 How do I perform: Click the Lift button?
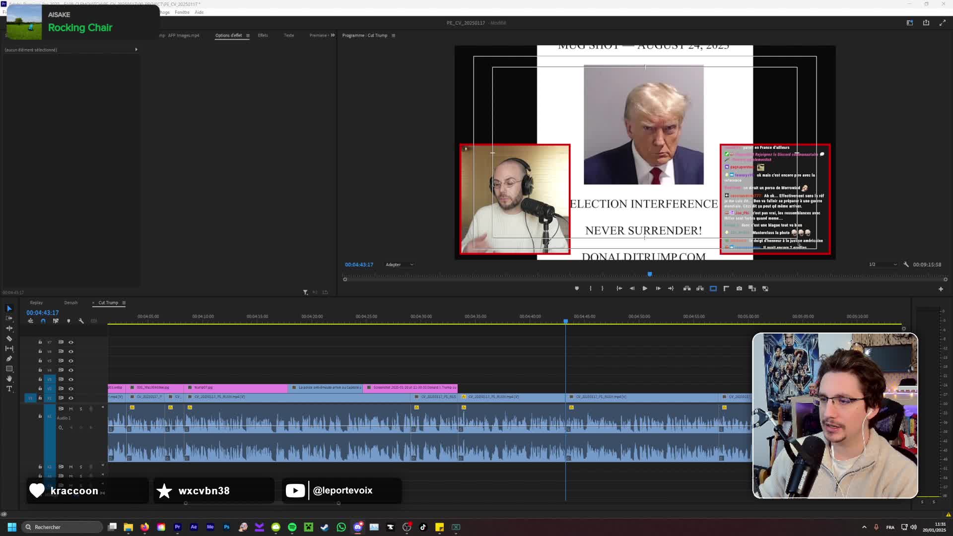(687, 288)
